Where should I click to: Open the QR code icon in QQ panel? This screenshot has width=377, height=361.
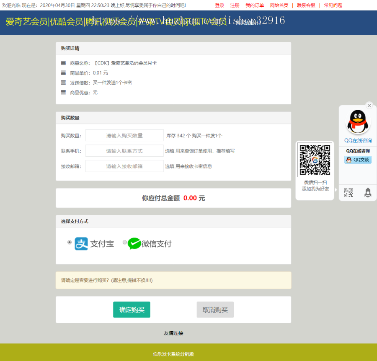point(348,193)
